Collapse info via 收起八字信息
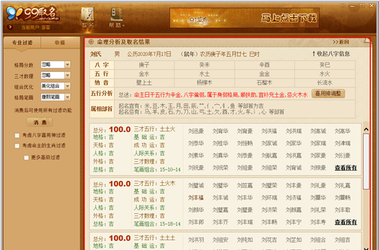This screenshot has height=250, width=379. click(331, 54)
